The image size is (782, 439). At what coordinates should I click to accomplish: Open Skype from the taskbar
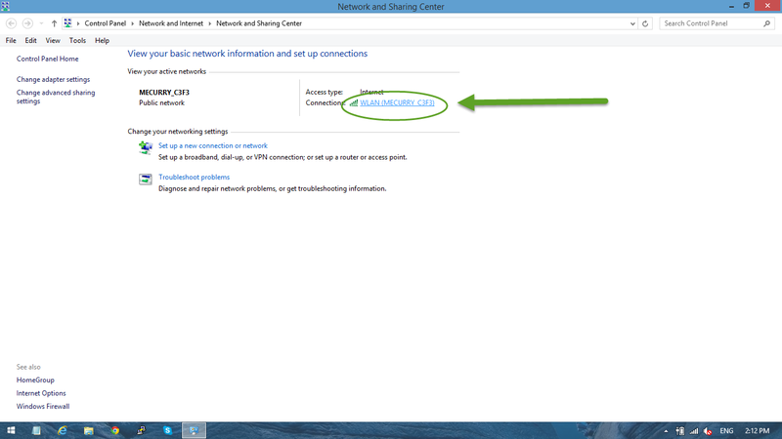167,430
